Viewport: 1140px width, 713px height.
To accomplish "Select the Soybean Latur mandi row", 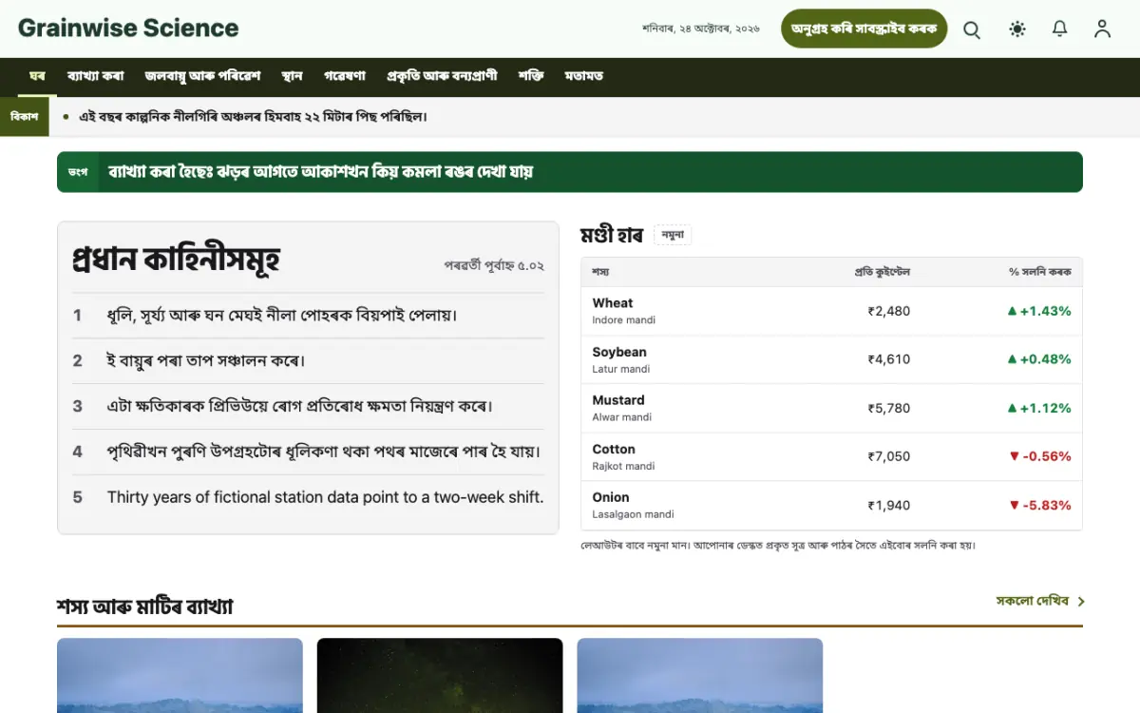I will pyautogui.click(x=831, y=359).
